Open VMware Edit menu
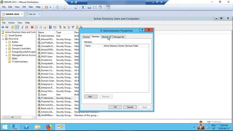Screen dimensions: 233x131 (10, 7)
